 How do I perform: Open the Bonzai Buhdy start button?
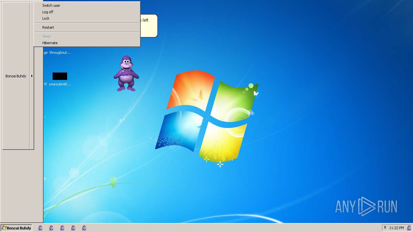pos(16,228)
